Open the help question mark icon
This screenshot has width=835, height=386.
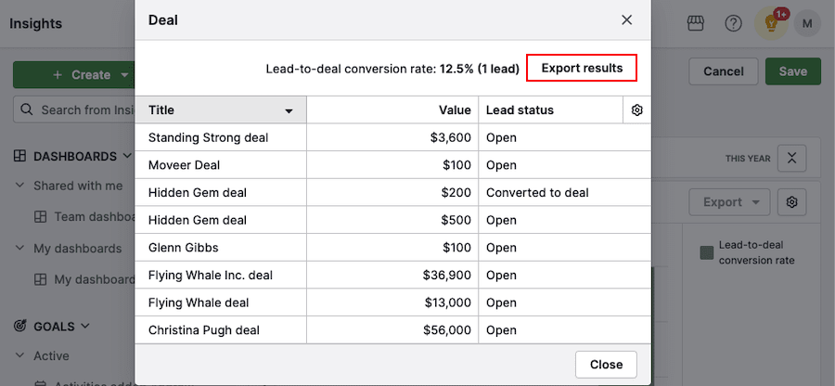pos(733,23)
